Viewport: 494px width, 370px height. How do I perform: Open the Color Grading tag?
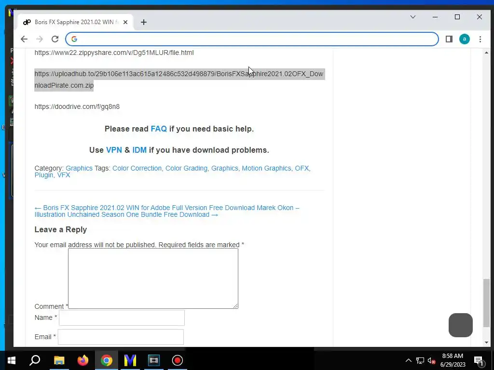[187, 168]
